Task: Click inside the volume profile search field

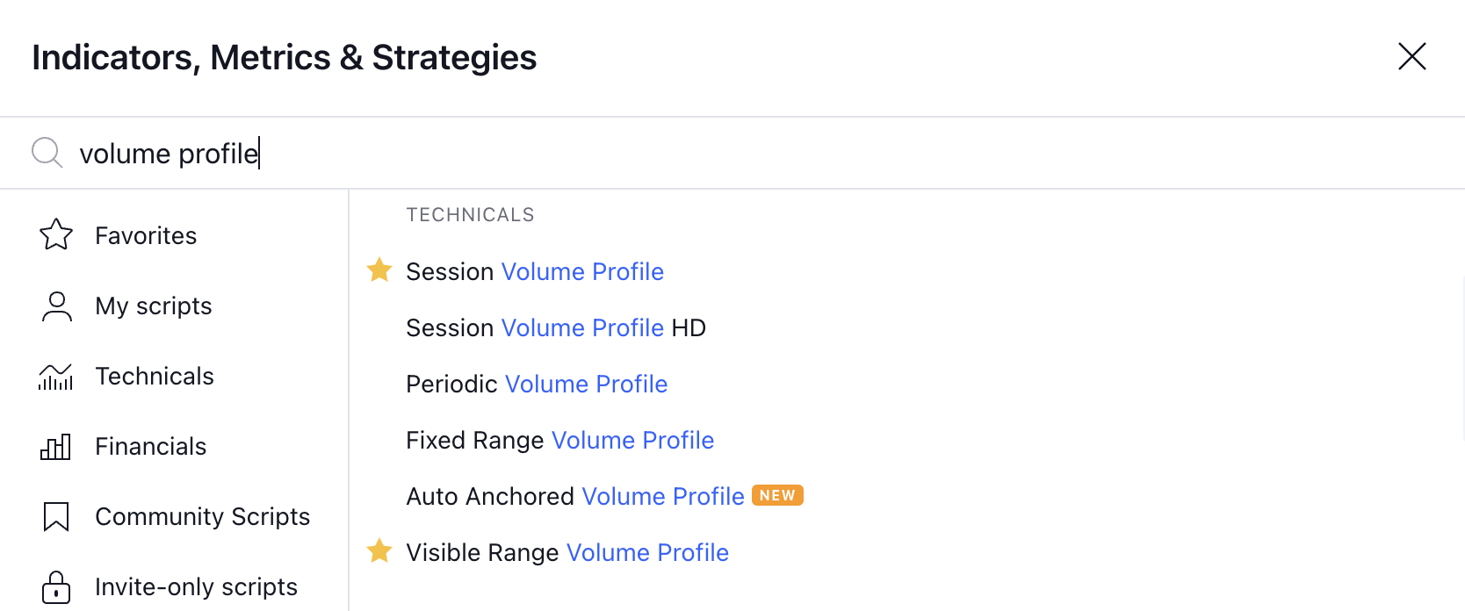Action: (x=351, y=152)
